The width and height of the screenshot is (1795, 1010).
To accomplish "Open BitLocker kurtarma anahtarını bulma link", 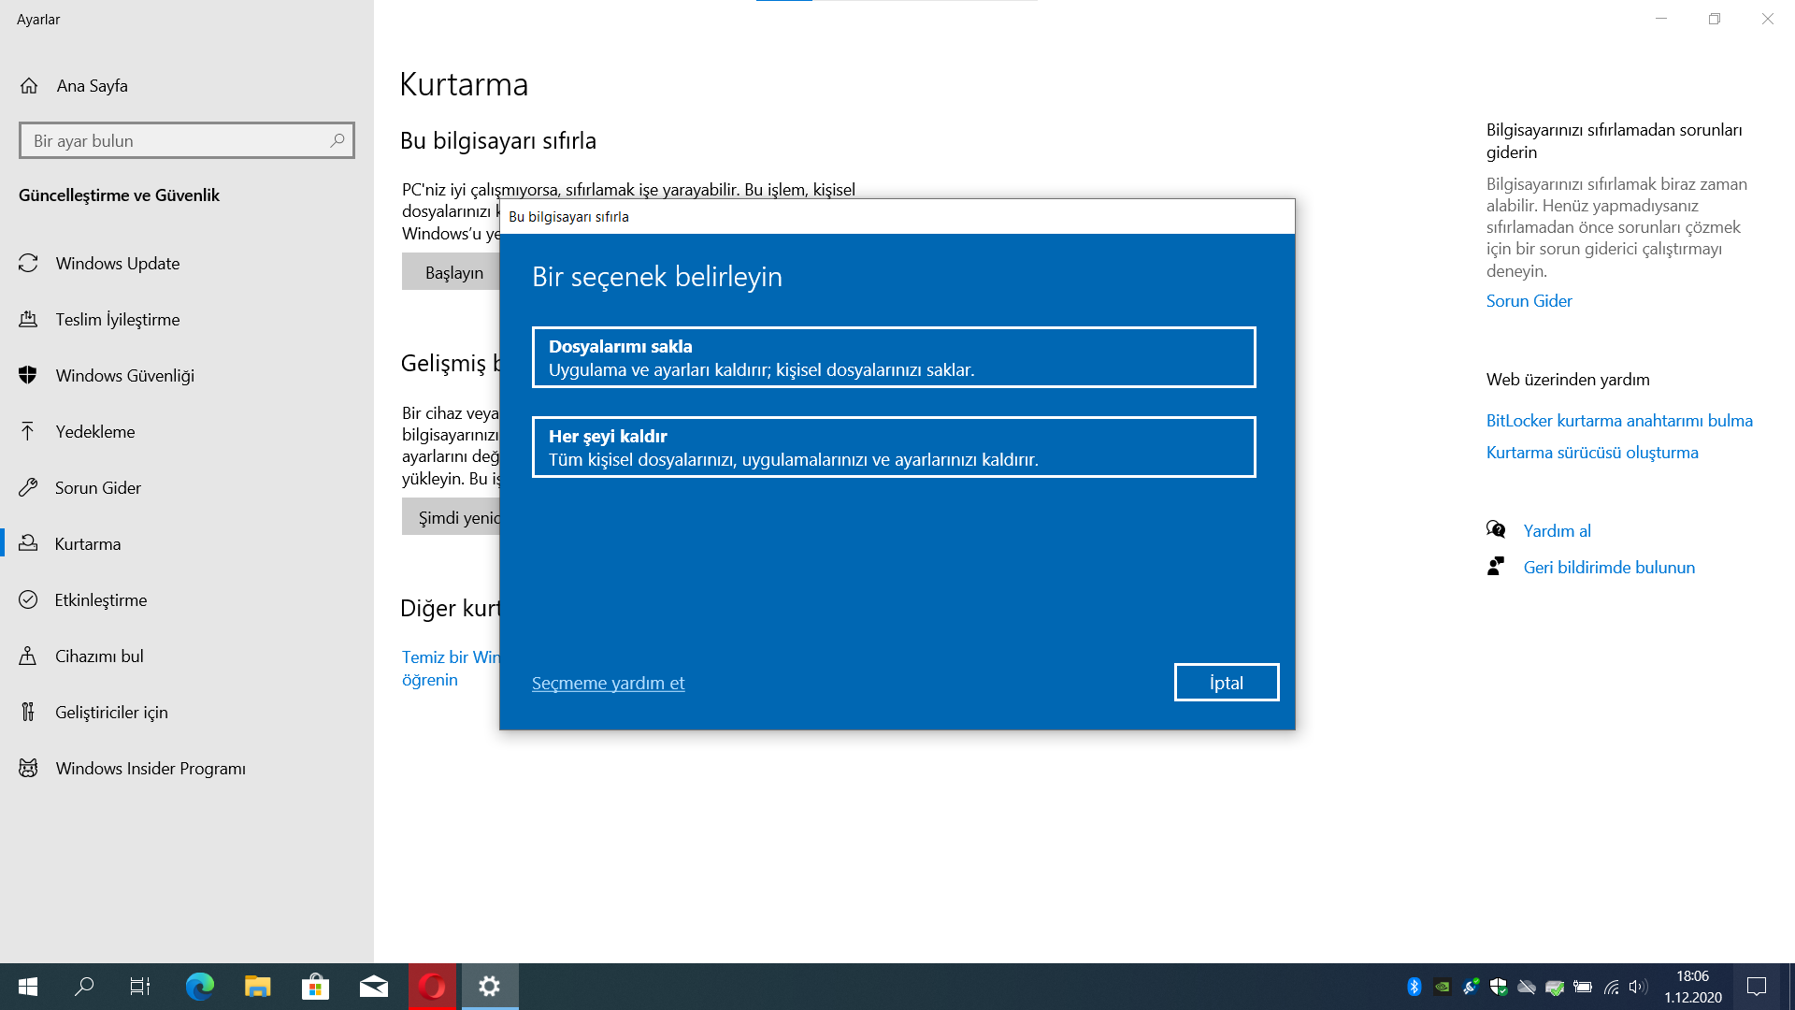I will pyautogui.click(x=1618, y=421).
